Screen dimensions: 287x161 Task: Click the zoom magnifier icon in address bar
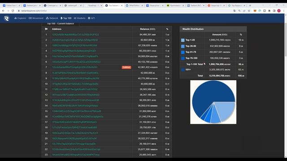point(239,11)
